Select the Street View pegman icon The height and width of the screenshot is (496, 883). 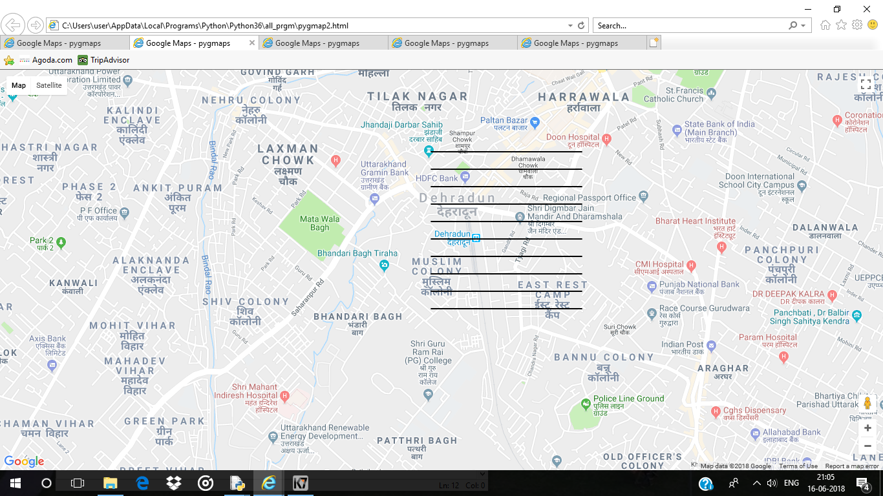pos(867,403)
